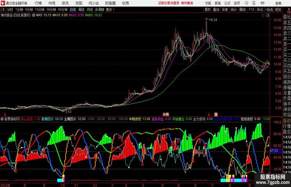The width and height of the screenshot is (291, 187).
Task: Select the 周线 weekly chart tab
Action: coord(81,10)
